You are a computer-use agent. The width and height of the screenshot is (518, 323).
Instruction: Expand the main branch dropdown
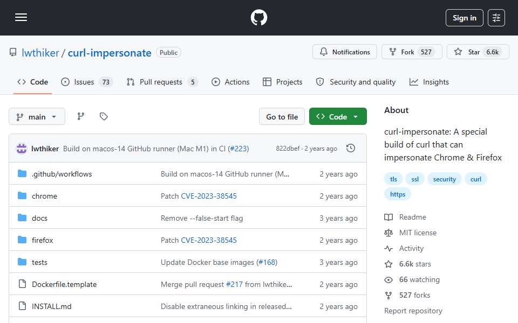[37, 117]
